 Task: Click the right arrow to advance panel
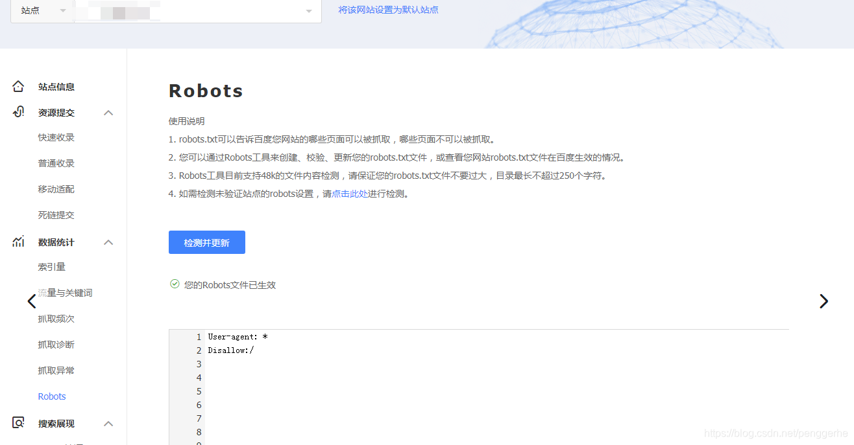823,301
